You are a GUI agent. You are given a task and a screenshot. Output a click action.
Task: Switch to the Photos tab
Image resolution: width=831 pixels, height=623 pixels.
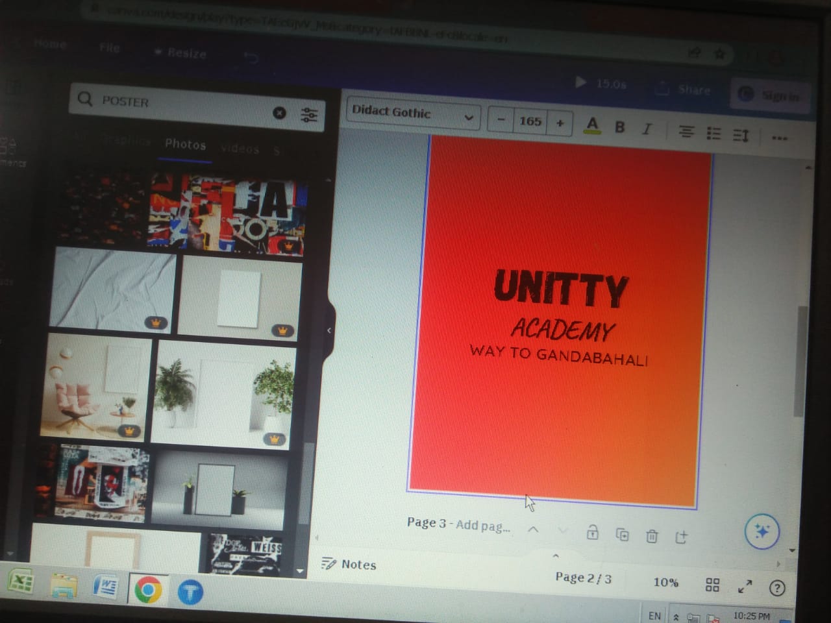185,145
